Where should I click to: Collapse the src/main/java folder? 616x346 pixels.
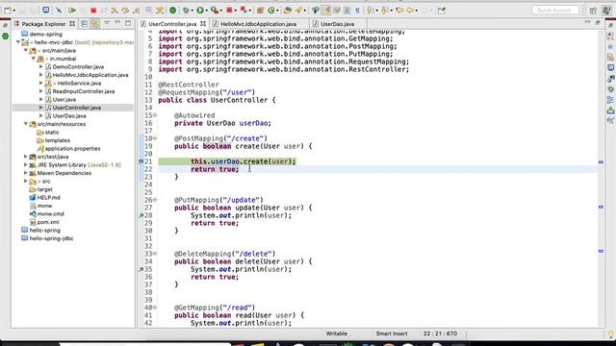click(26, 50)
